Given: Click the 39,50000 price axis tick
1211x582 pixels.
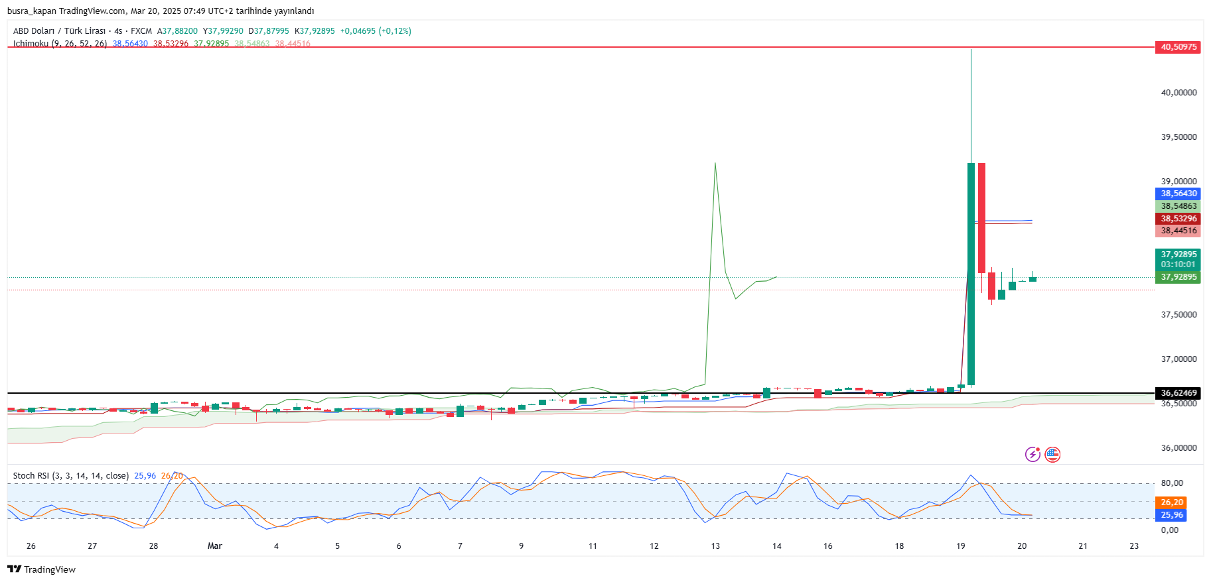Looking at the screenshot, I should point(1178,137).
